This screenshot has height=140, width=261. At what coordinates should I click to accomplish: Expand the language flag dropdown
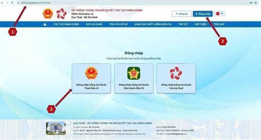220,14
